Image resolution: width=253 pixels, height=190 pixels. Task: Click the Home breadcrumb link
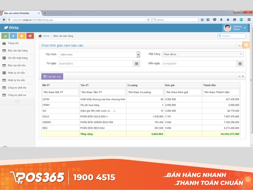[46, 36]
